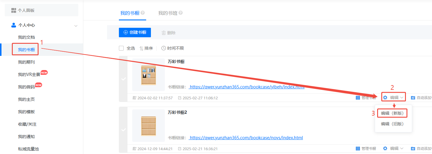Viewport: 432px width, 154px height.
Task: Open the 编辑 dropdown for 万彩书橱
Action: (x=394, y=98)
